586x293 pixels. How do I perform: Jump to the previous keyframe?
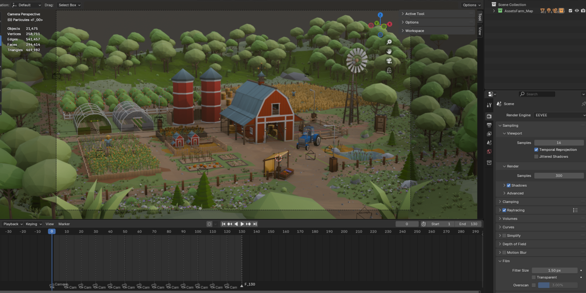tap(230, 224)
